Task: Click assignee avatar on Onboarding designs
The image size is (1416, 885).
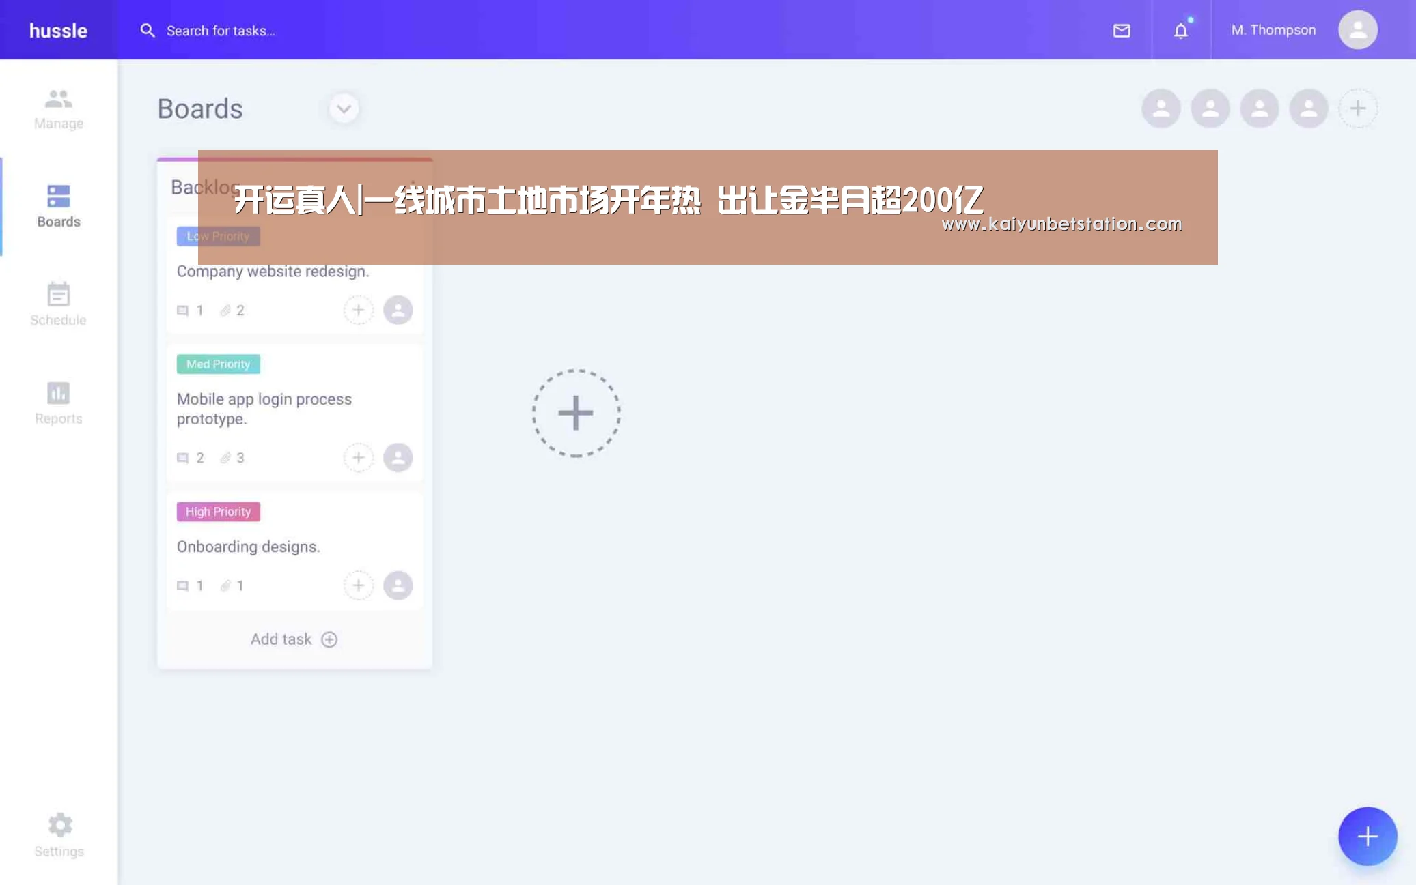Action: (398, 585)
